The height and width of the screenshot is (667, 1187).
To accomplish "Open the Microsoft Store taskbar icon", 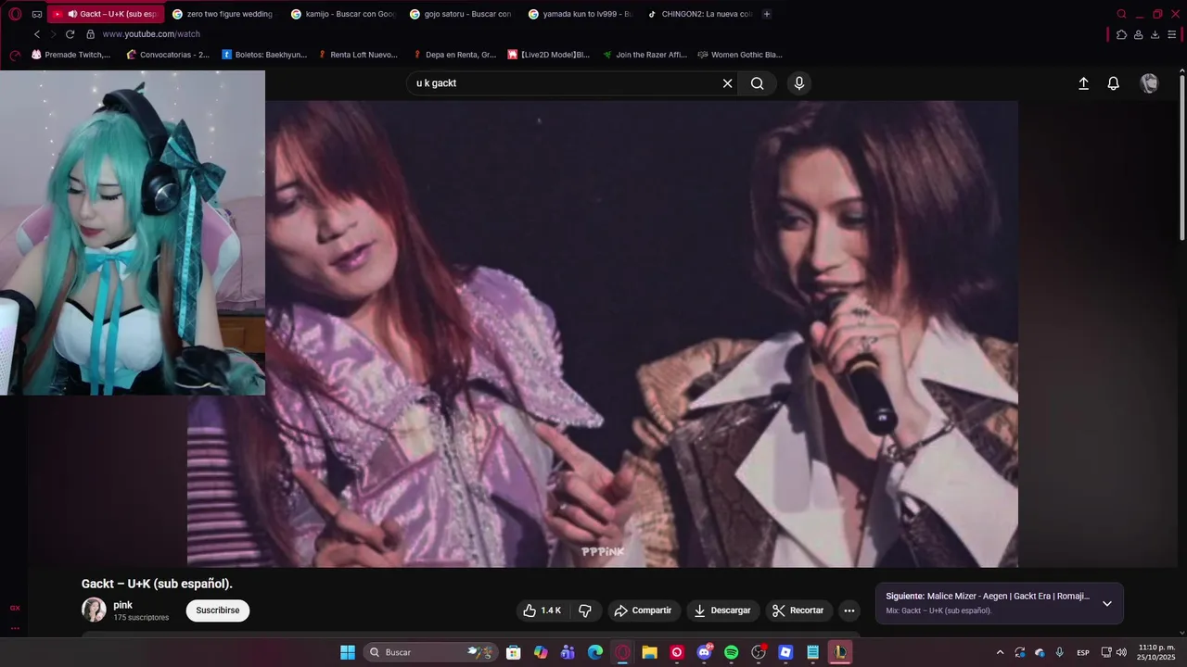I will pos(513,652).
